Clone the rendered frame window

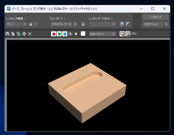(x=18, y=34)
